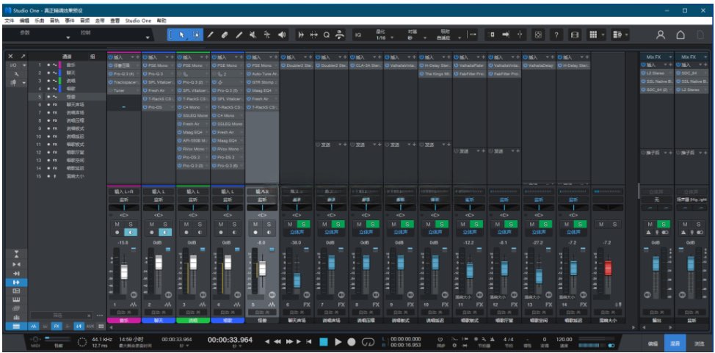This screenshot has width=715, height=353.
Task: Select the Eraser tool
Action: pos(224,34)
